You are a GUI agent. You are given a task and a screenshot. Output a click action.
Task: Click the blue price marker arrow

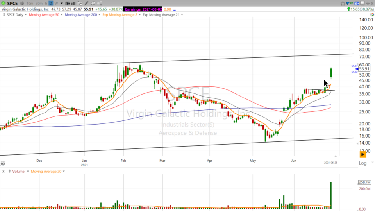click(x=357, y=69)
